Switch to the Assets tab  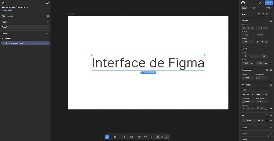[10, 16]
